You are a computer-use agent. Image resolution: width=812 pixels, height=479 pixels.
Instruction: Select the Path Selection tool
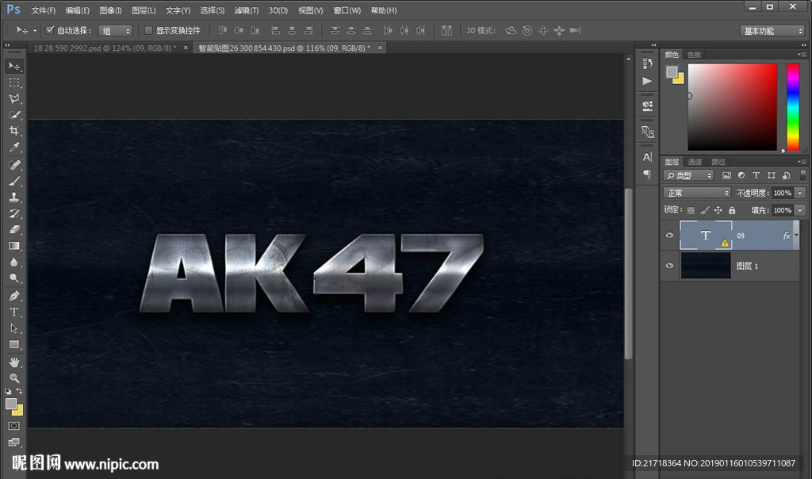coord(14,328)
